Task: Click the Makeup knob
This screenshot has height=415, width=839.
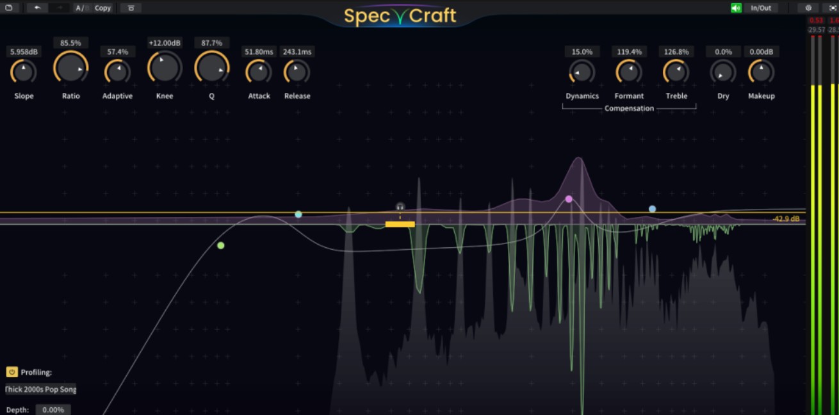Action: coord(761,72)
